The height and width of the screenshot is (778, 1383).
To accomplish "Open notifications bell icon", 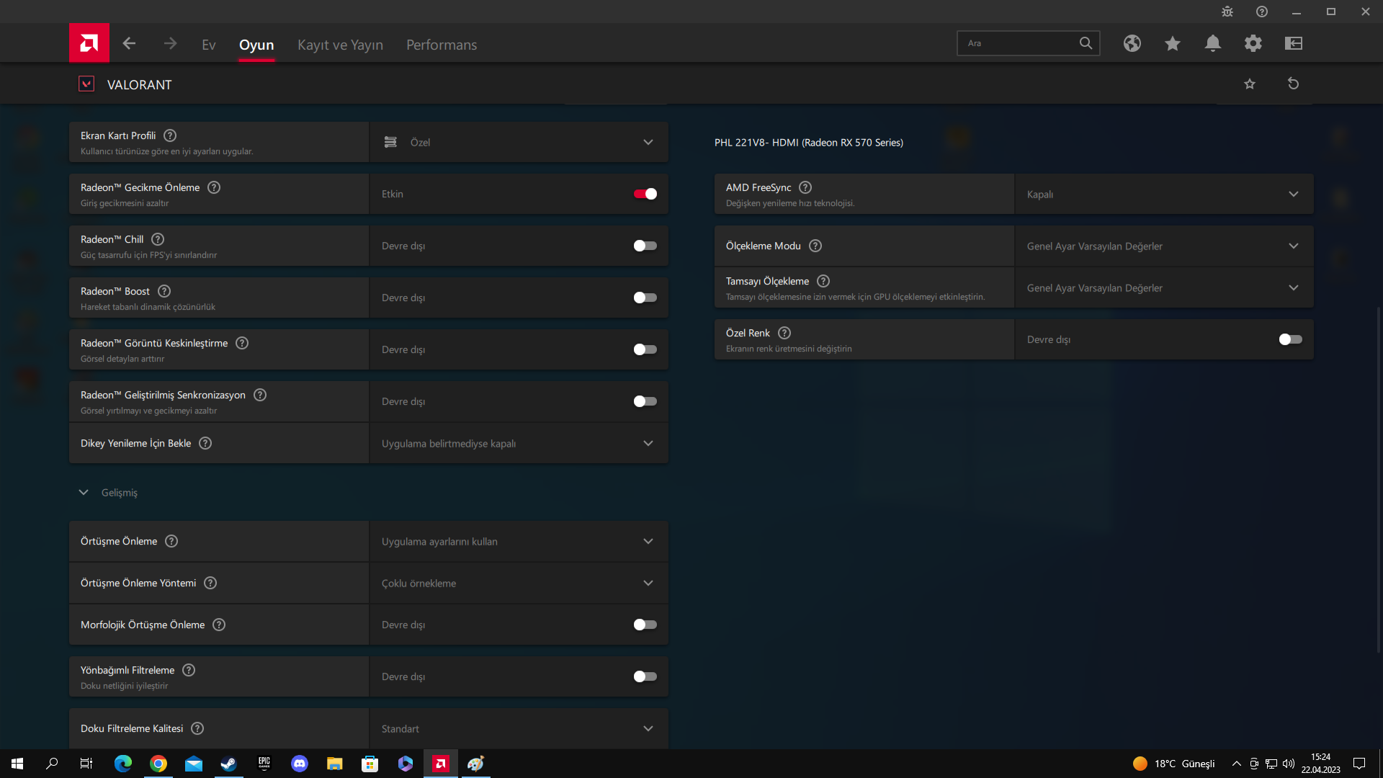I will 1213,43.
